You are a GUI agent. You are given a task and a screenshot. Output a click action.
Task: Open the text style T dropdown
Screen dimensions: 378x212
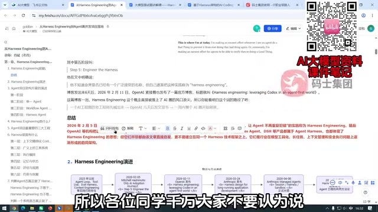point(142,128)
